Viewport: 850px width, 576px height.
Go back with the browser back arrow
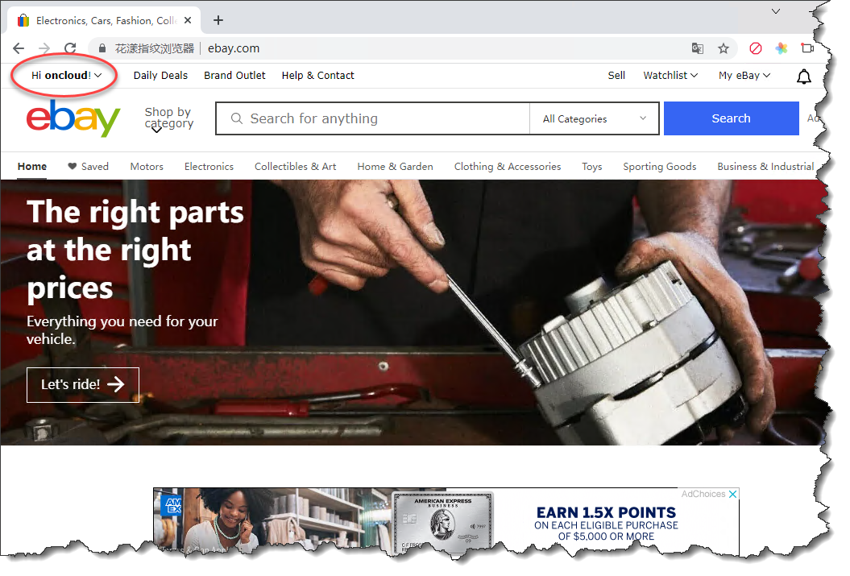19,48
